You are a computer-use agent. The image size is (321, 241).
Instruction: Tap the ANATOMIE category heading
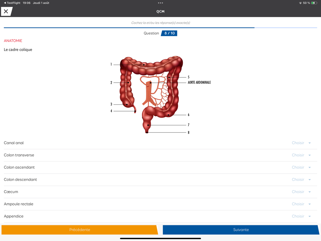tap(13, 40)
